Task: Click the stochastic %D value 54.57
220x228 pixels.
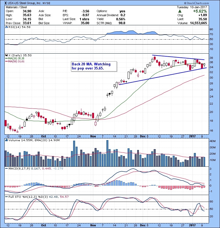Action: point(64,197)
